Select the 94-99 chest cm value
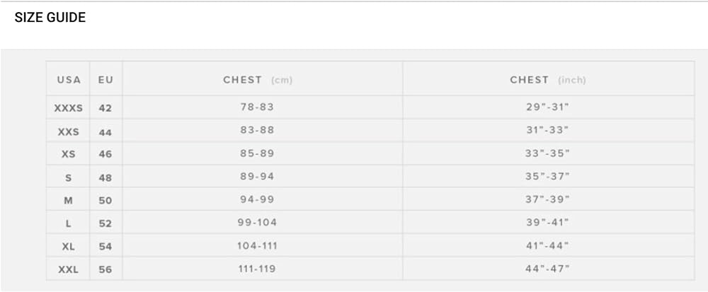The image size is (708, 292). coord(257,200)
